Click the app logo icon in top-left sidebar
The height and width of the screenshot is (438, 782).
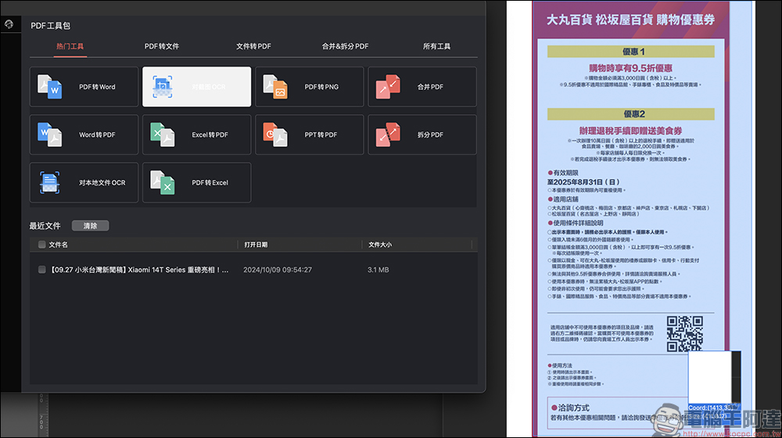(x=9, y=24)
